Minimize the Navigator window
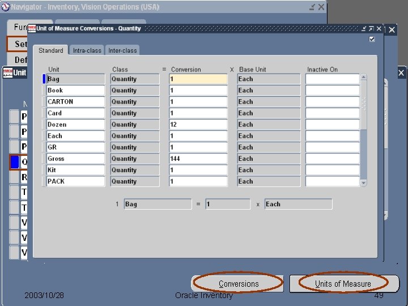408x306 pixels. pyautogui.click(x=312, y=7)
